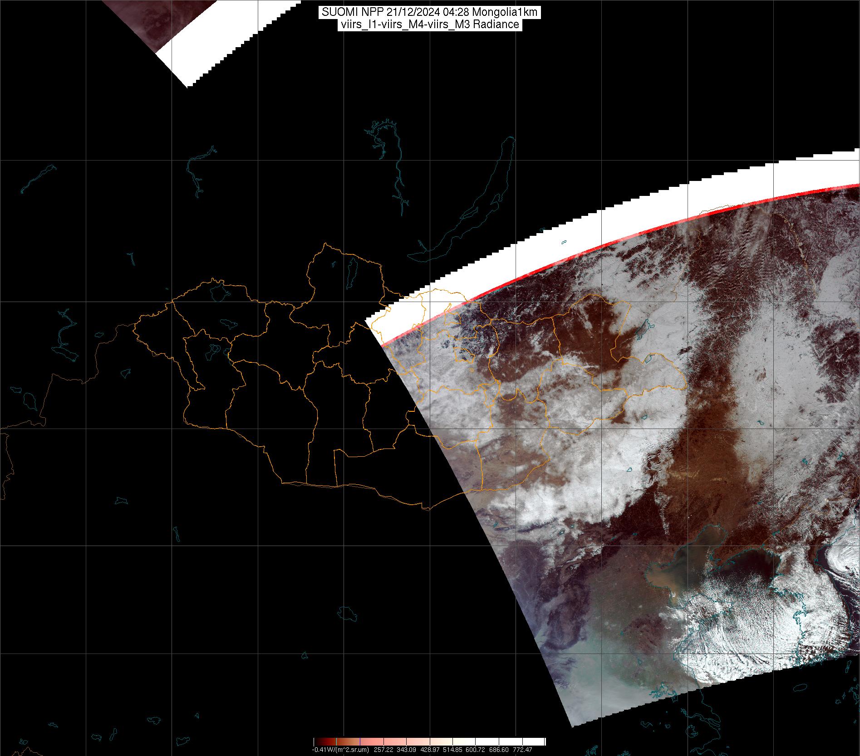860x756 pixels.
Task: Click the '514.85' colorbar value
Action: click(452, 750)
